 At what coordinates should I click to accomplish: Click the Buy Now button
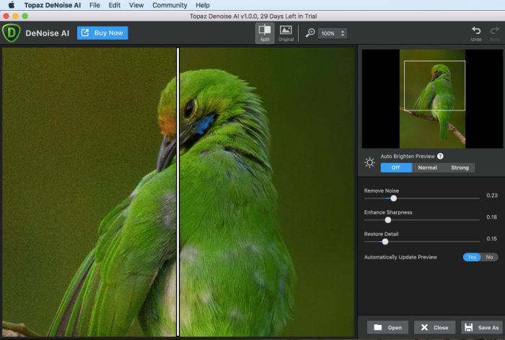coord(102,32)
